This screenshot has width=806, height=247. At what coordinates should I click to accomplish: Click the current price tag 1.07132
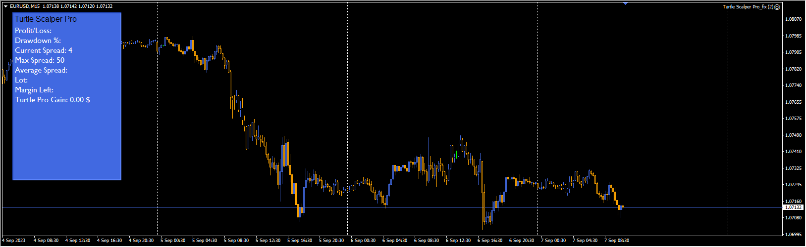tap(793, 207)
